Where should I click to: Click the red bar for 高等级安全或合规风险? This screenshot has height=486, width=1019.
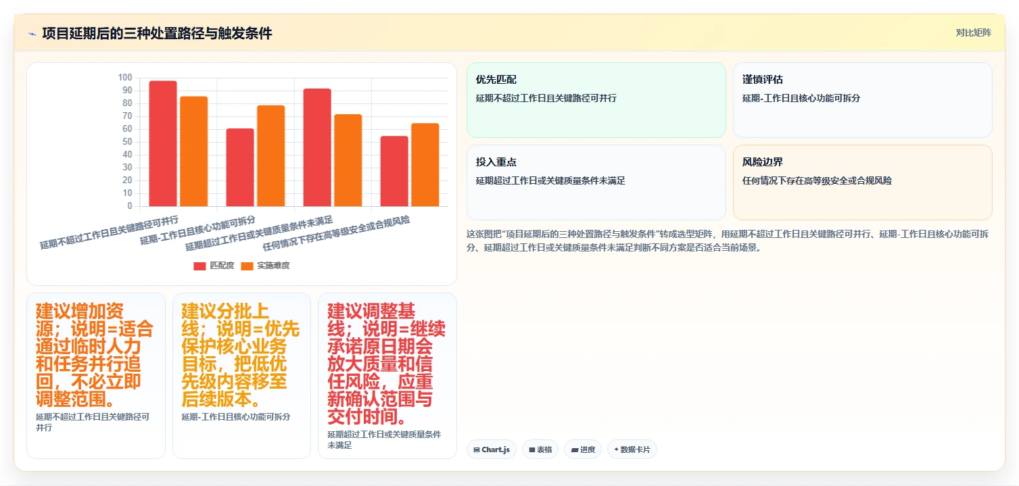click(x=395, y=171)
